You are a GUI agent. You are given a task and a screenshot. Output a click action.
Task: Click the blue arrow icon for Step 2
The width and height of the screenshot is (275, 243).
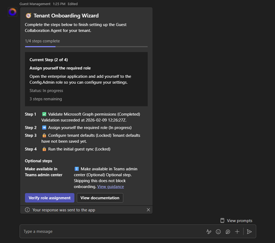44,128
